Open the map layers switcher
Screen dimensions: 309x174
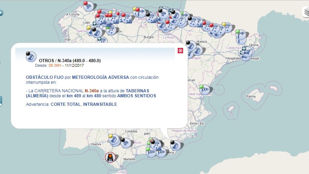(x=305, y=12)
